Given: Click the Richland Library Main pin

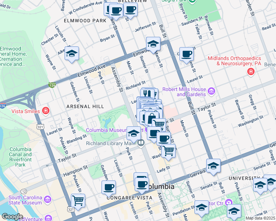Looking at the screenshot, I should (x=141, y=143).
